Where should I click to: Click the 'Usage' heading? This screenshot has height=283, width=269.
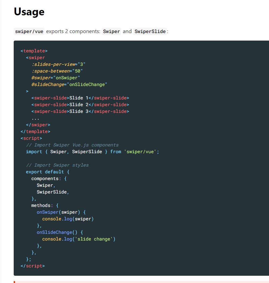[29, 12]
